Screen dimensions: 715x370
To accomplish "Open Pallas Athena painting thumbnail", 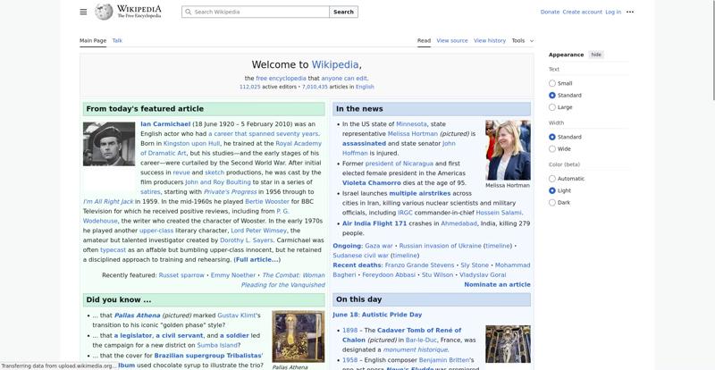I will pyautogui.click(x=299, y=336).
